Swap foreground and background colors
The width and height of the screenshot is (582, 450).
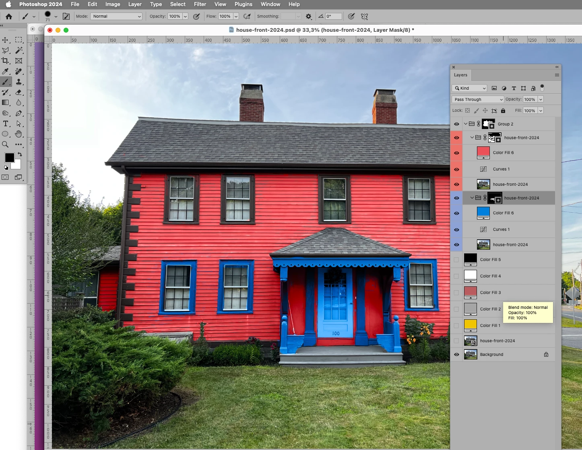pos(20,154)
